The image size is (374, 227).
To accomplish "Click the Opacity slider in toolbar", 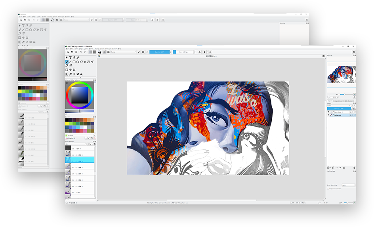I will (x=159, y=52).
